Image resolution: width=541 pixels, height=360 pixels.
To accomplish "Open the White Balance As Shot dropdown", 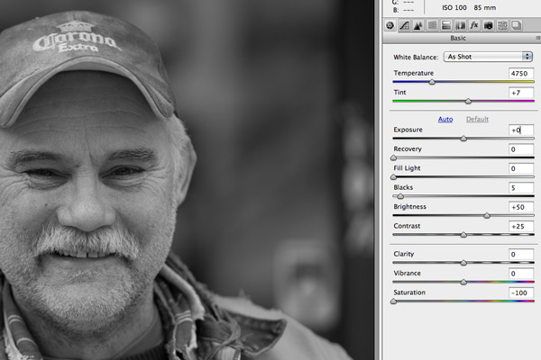I will 488,57.
